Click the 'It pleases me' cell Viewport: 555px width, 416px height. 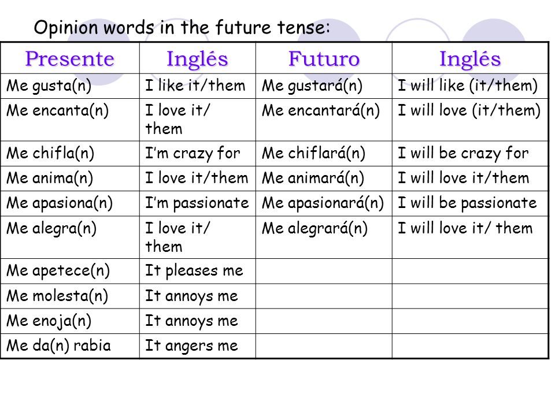click(198, 271)
